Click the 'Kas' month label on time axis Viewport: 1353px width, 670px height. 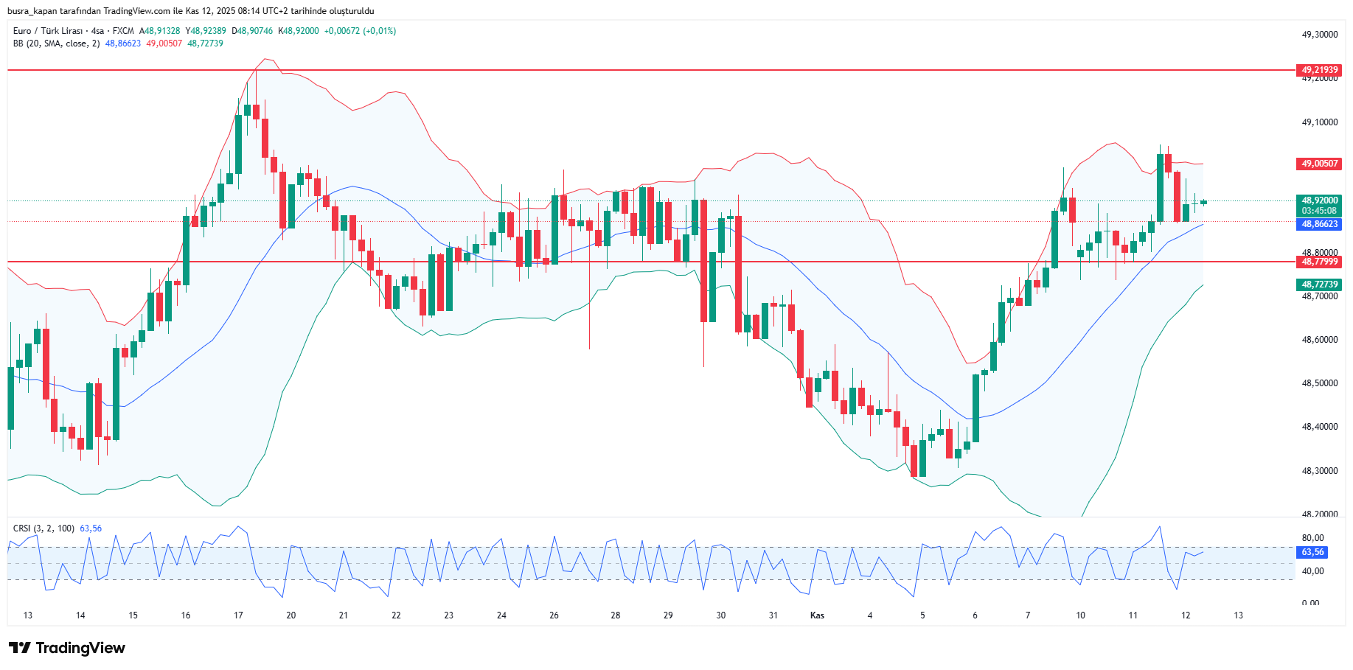click(x=817, y=615)
